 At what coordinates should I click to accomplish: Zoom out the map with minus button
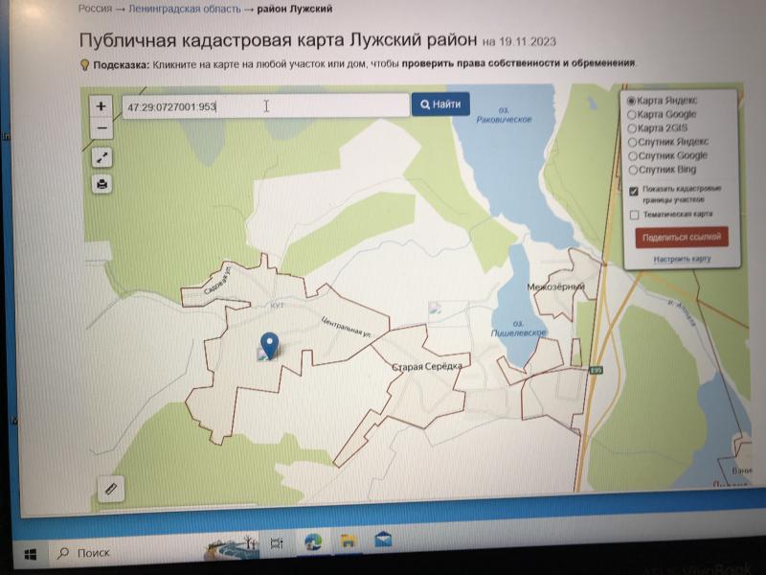tap(101, 128)
